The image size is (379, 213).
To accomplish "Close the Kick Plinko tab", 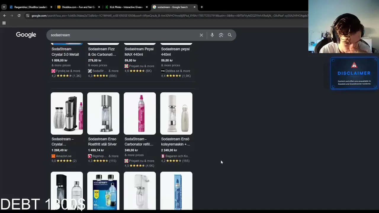I will [147, 7].
